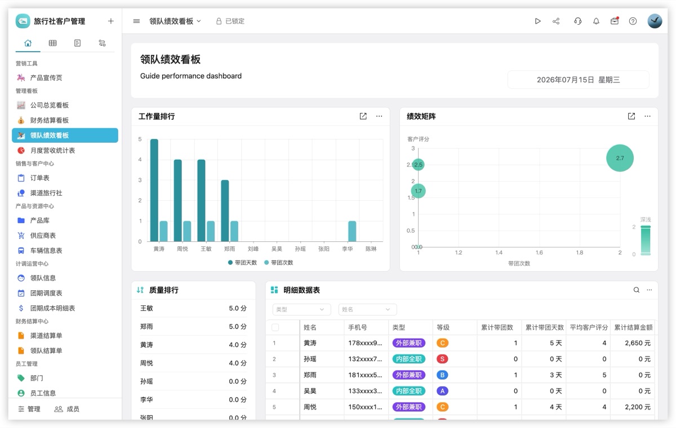Click the S level badge in 孙瑶's row
This screenshot has width=676, height=428.
click(x=442, y=359)
